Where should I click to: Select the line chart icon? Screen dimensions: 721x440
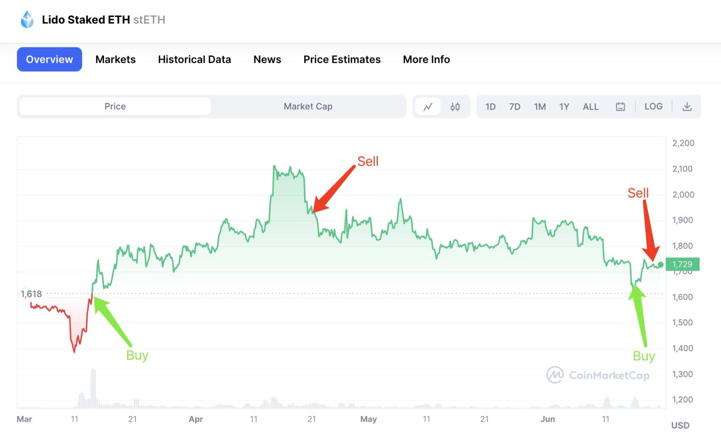point(428,107)
